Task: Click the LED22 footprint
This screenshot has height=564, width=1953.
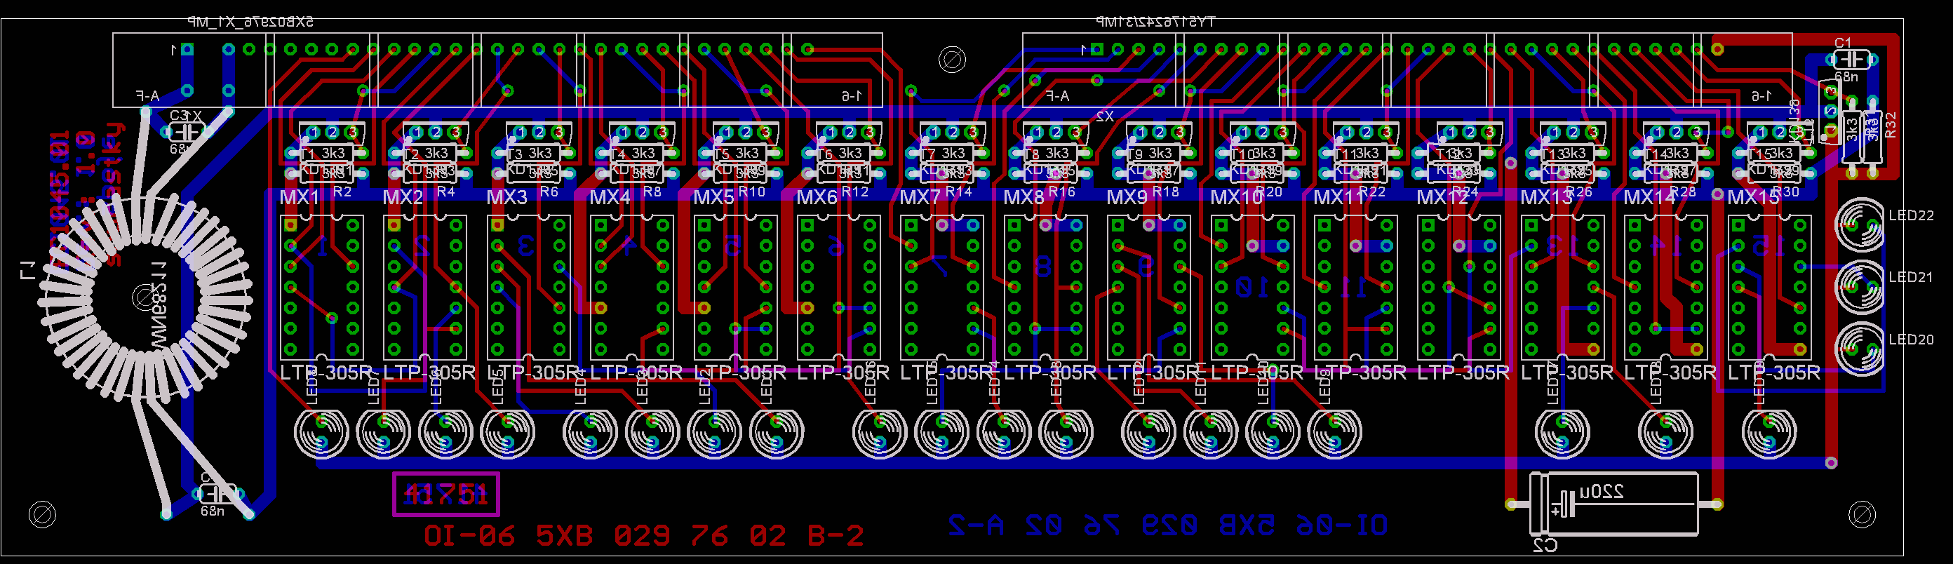Action: point(1859,224)
